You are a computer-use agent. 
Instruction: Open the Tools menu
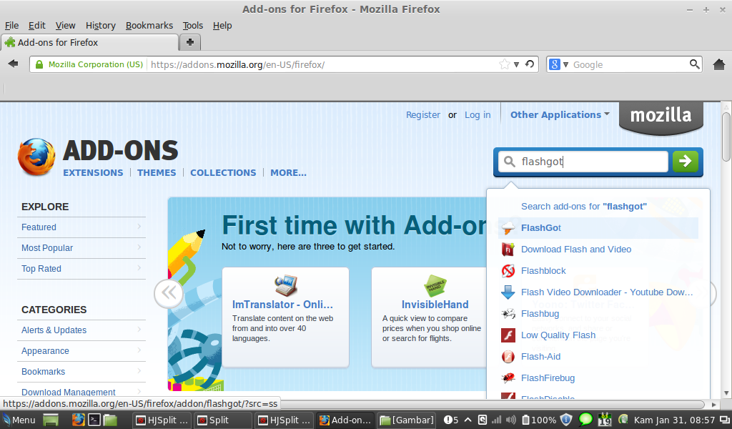(193, 25)
